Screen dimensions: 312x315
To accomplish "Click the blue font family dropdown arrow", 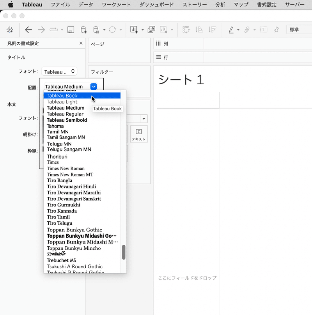I will tap(94, 87).
